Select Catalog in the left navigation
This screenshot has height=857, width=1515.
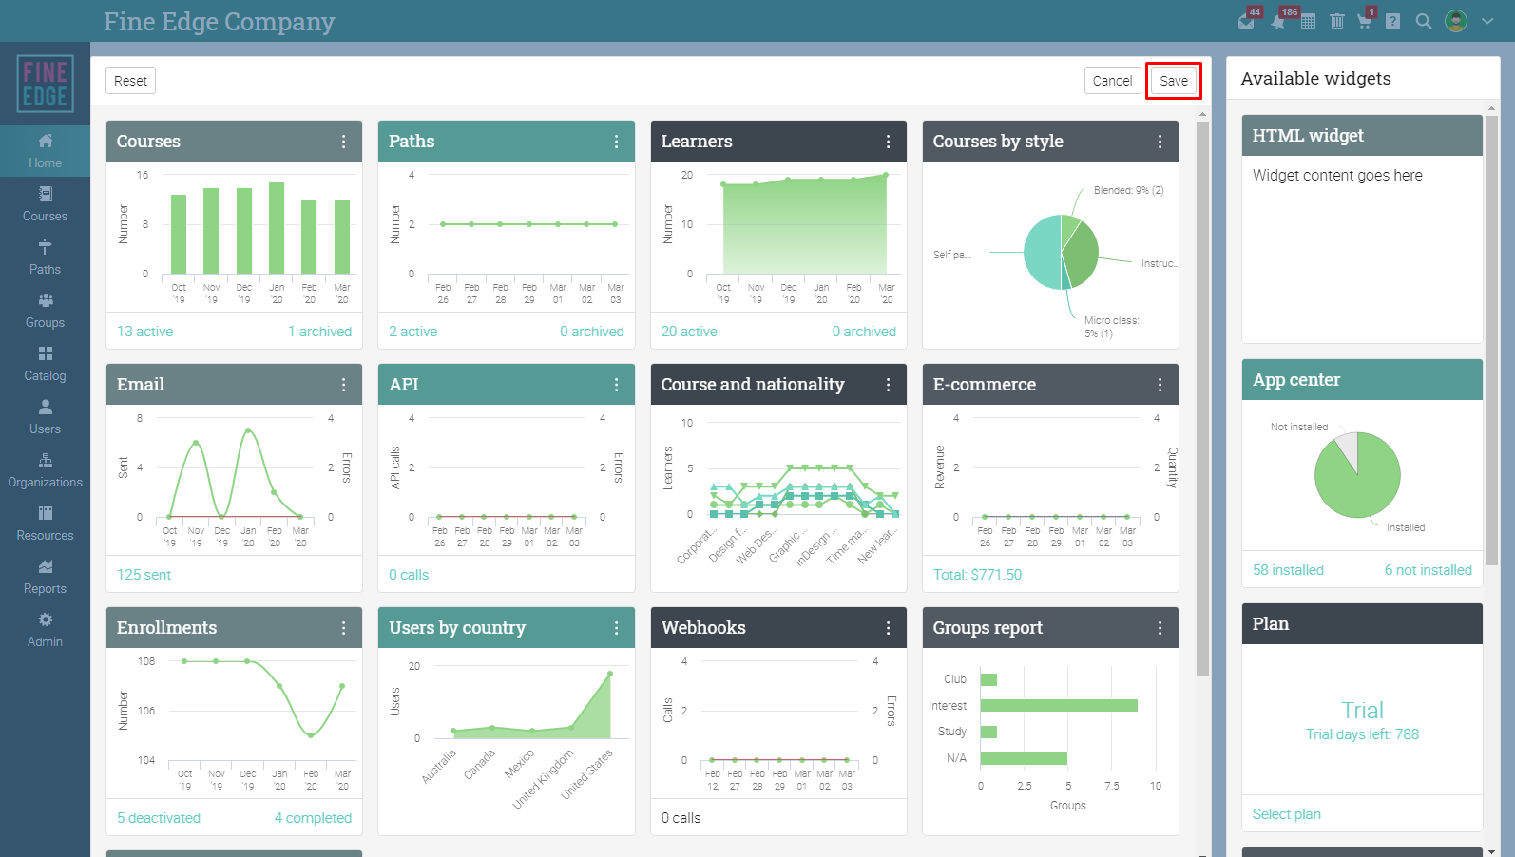[45, 365]
